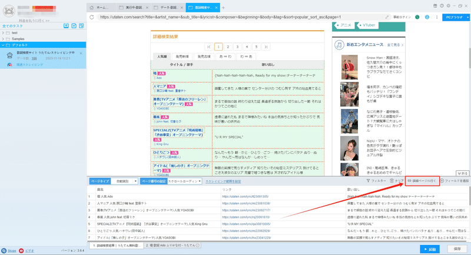471x255 pixels.
Task: Click the 高速スクレイピング cloud icon
Action: [x=9, y=65]
